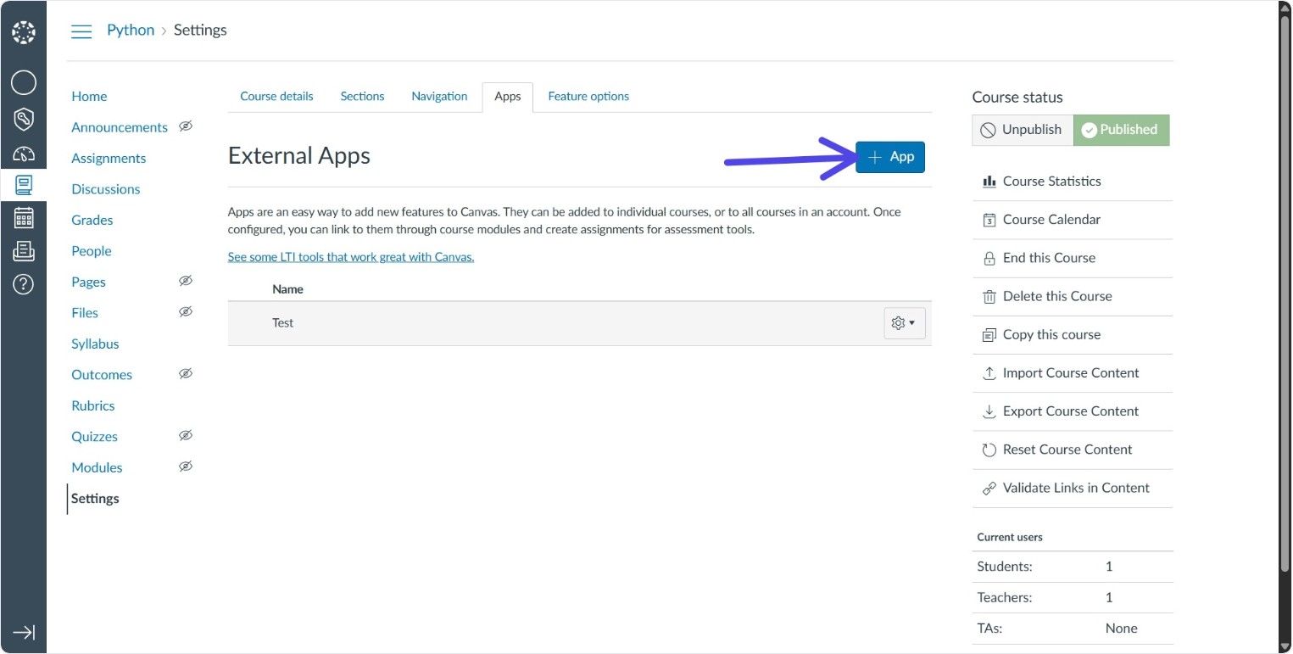The image size is (1293, 654).
Task: Open Rubrics in course navigation
Action: tap(93, 406)
